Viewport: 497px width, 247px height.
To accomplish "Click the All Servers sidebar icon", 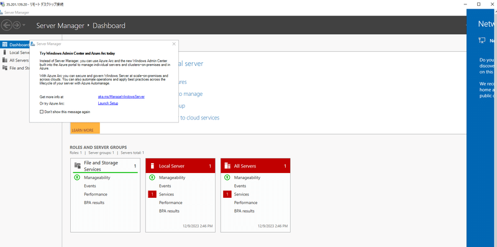I will 5,60.
